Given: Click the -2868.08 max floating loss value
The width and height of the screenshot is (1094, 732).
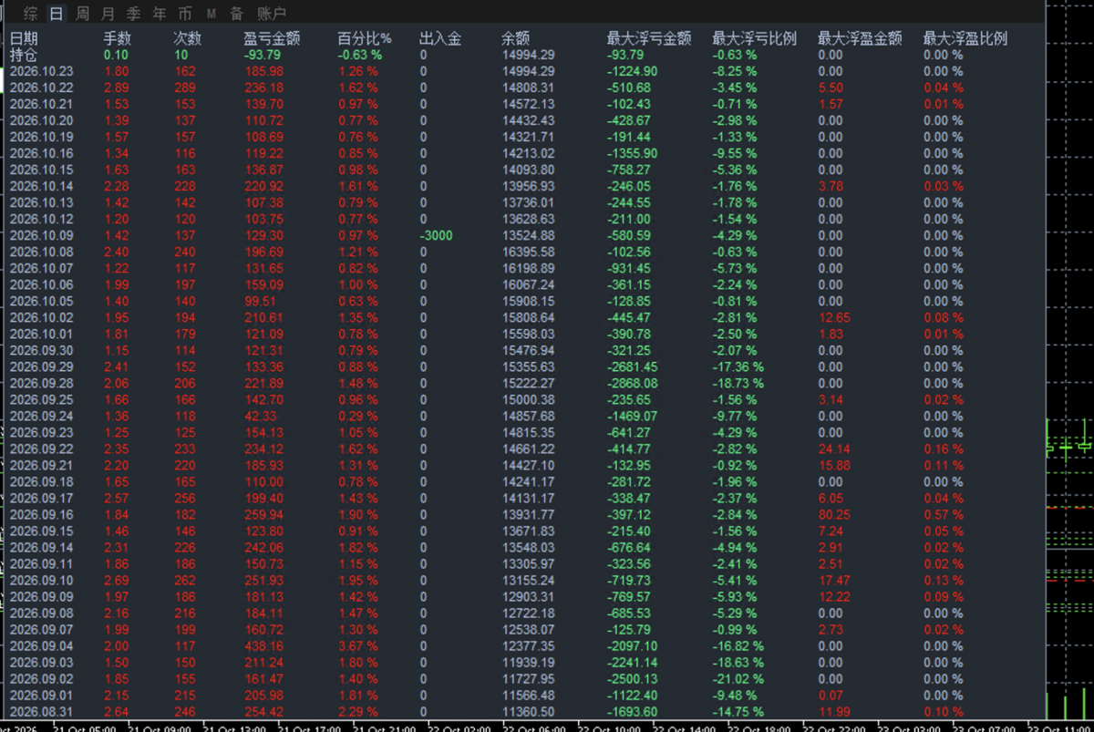Looking at the screenshot, I should point(632,383).
